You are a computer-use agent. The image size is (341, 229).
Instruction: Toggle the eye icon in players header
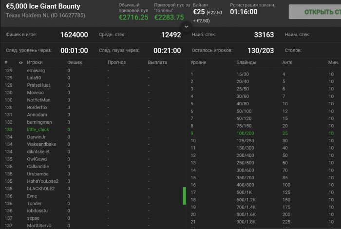(20, 63)
